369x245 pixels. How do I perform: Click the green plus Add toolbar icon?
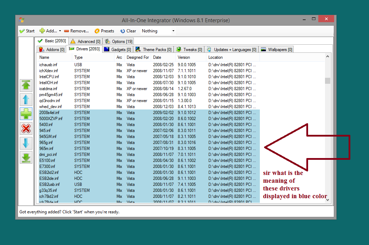42,31
